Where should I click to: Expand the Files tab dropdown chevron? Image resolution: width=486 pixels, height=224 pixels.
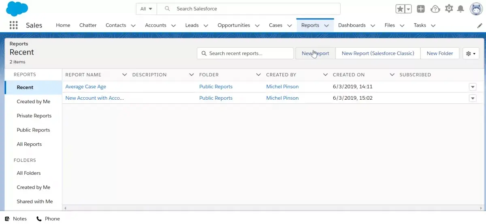[402, 25]
